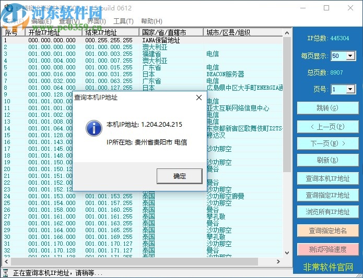363x278 pixels.
Task: Click the horizontal scrollbar right arrow
Action: click(x=278, y=262)
